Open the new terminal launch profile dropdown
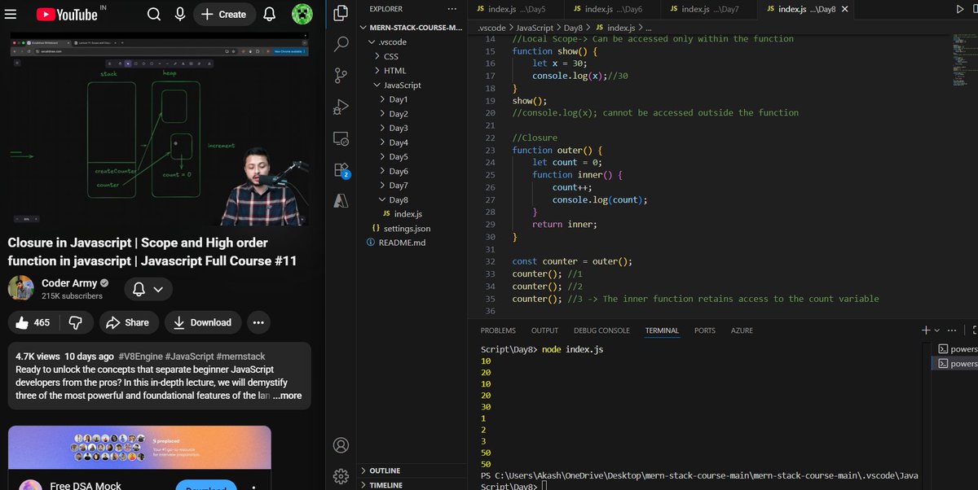 tap(937, 330)
